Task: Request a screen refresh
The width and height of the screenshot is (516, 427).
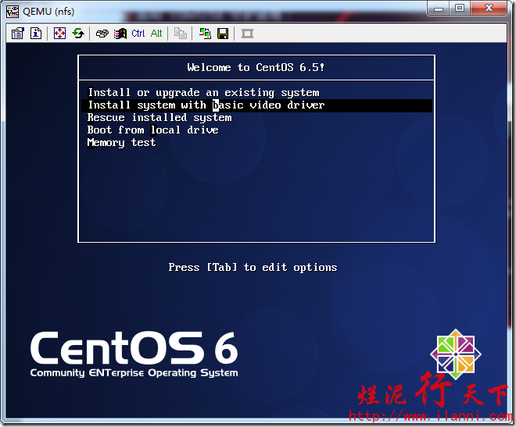Action: click(78, 34)
